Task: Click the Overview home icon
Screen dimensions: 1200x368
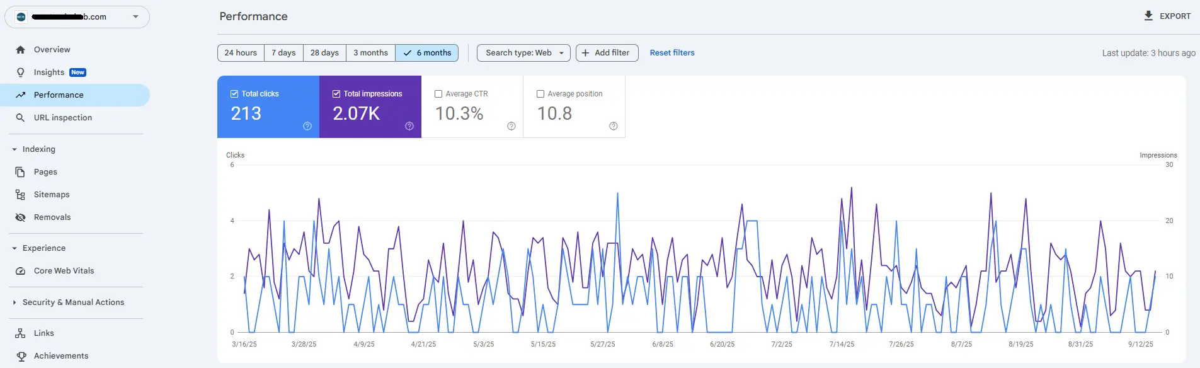Action: 20,50
